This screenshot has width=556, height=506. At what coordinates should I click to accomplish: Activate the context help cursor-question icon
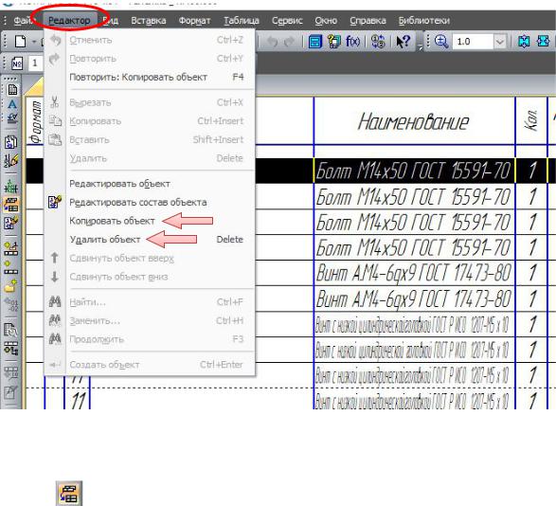(403, 42)
